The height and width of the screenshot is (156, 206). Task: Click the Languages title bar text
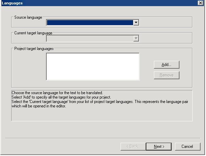point(12,3)
